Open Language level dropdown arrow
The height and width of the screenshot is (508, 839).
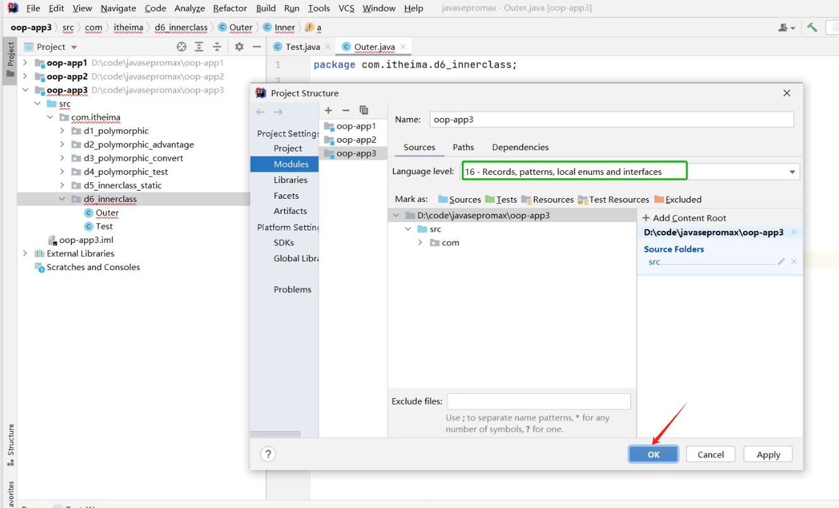(792, 172)
